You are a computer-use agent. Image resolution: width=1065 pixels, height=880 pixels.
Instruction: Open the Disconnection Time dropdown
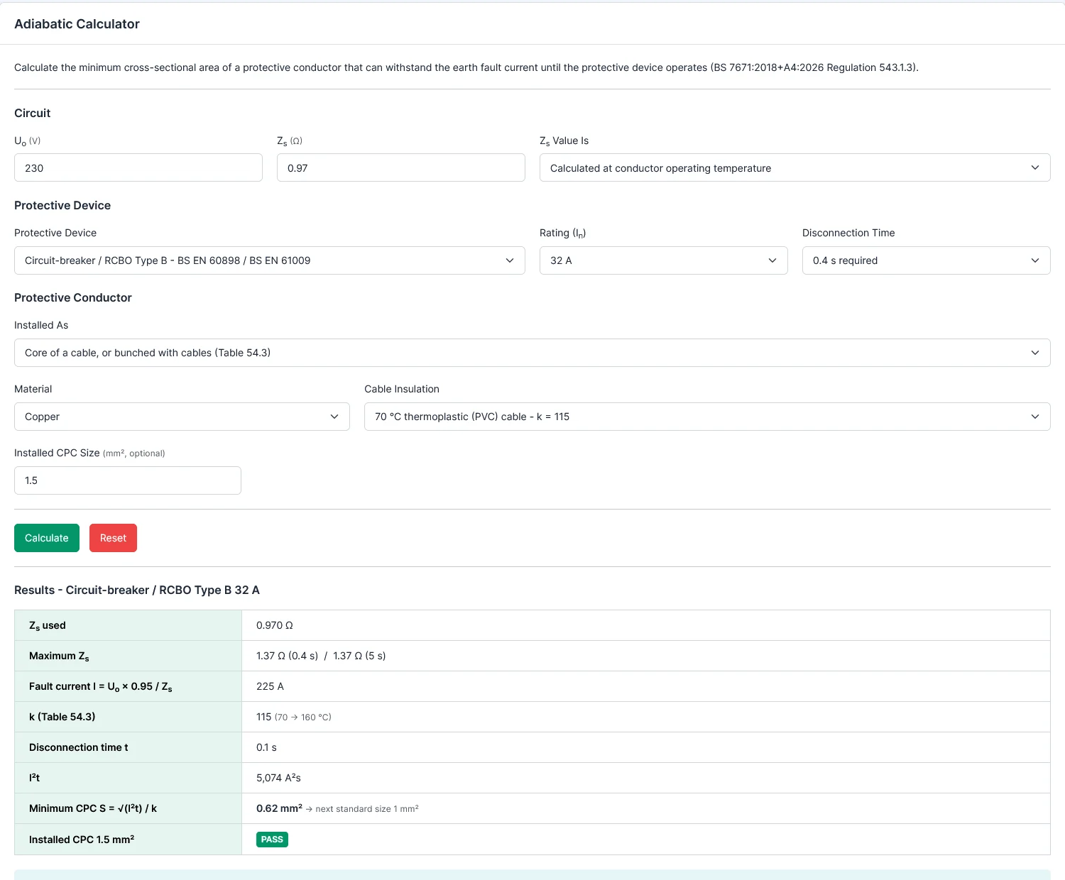[x=927, y=260]
